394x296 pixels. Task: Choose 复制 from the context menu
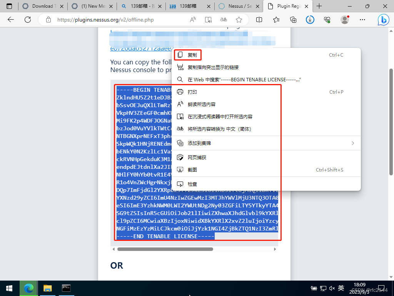[266, 55]
